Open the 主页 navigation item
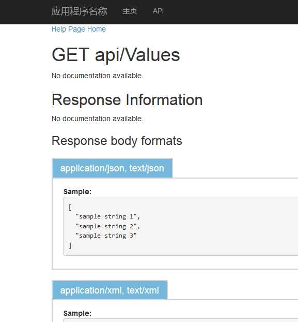Image resolution: width=298 pixels, height=322 pixels. [x=130, y=11]
